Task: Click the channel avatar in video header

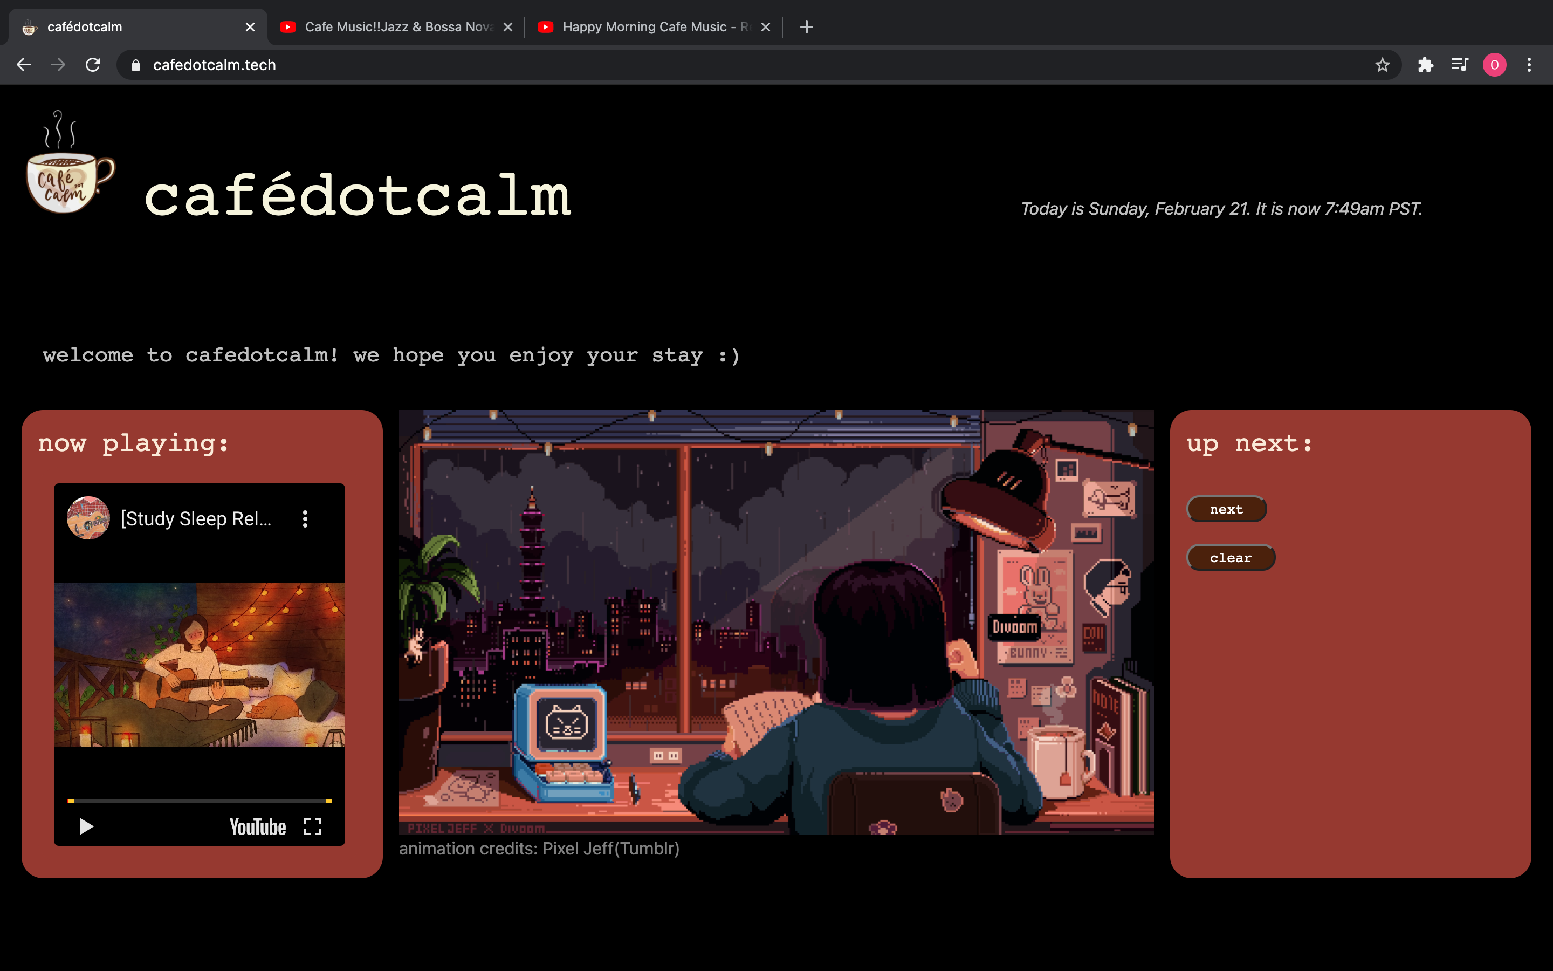Action: [88, 518]
